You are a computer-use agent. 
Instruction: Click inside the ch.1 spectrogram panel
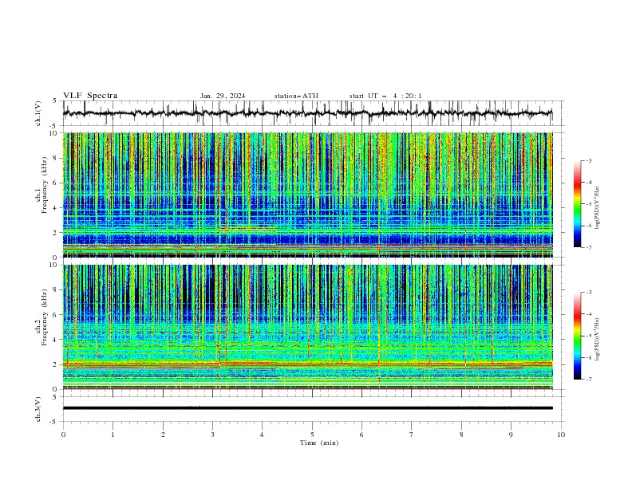point(307,195)
